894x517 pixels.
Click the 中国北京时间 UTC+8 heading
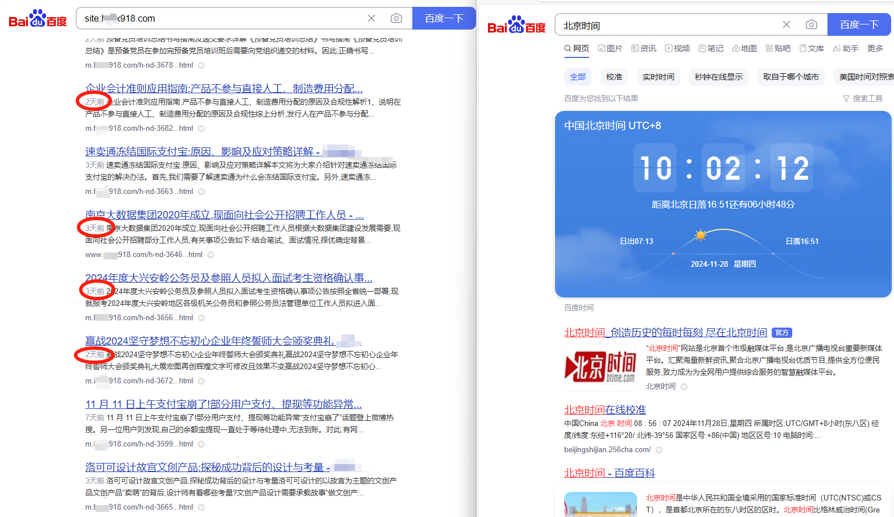(x=612, y=126)
